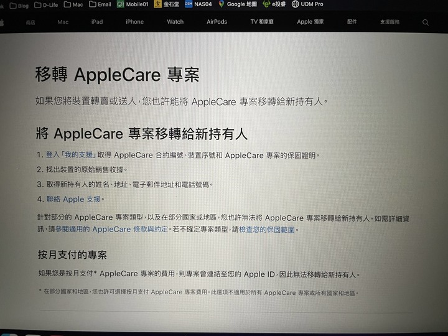448x336 pixels.
Task: Open the UDM Pro bookmark
Action: (307, 4)
